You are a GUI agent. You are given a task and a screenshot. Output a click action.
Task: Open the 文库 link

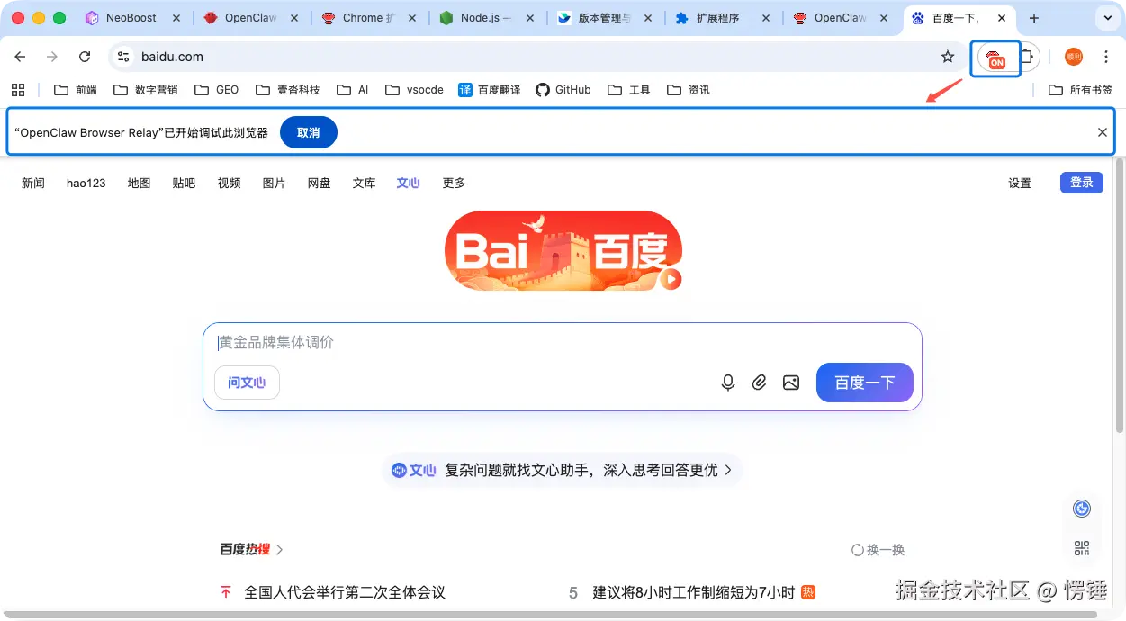click(x=365, y=183)
